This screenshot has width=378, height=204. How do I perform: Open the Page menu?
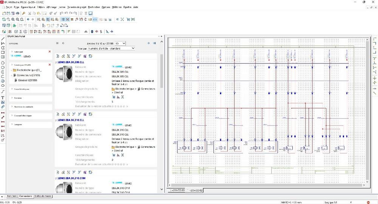click(16, 7)
